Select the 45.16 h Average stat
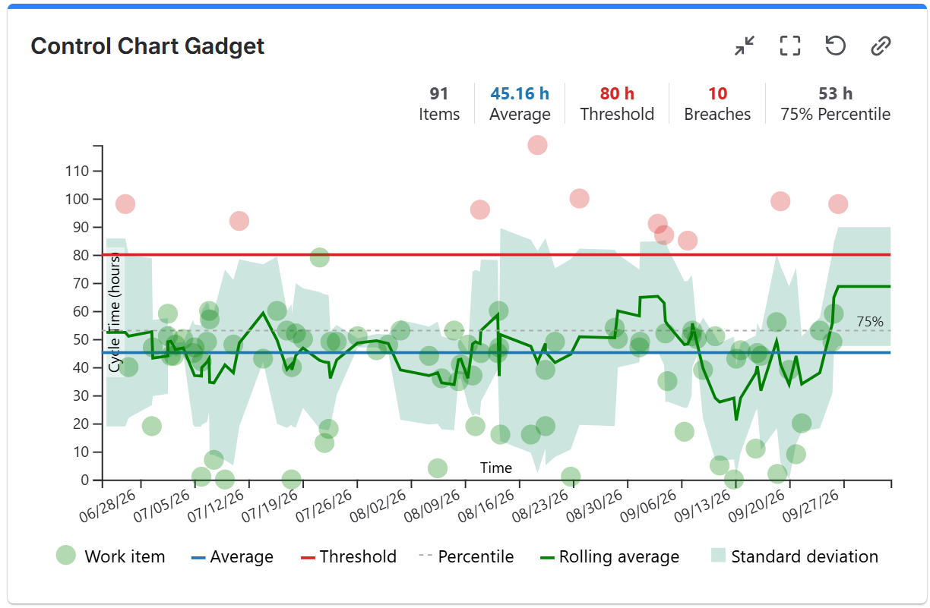The image size is (930, 608). [x=520, y=104]
